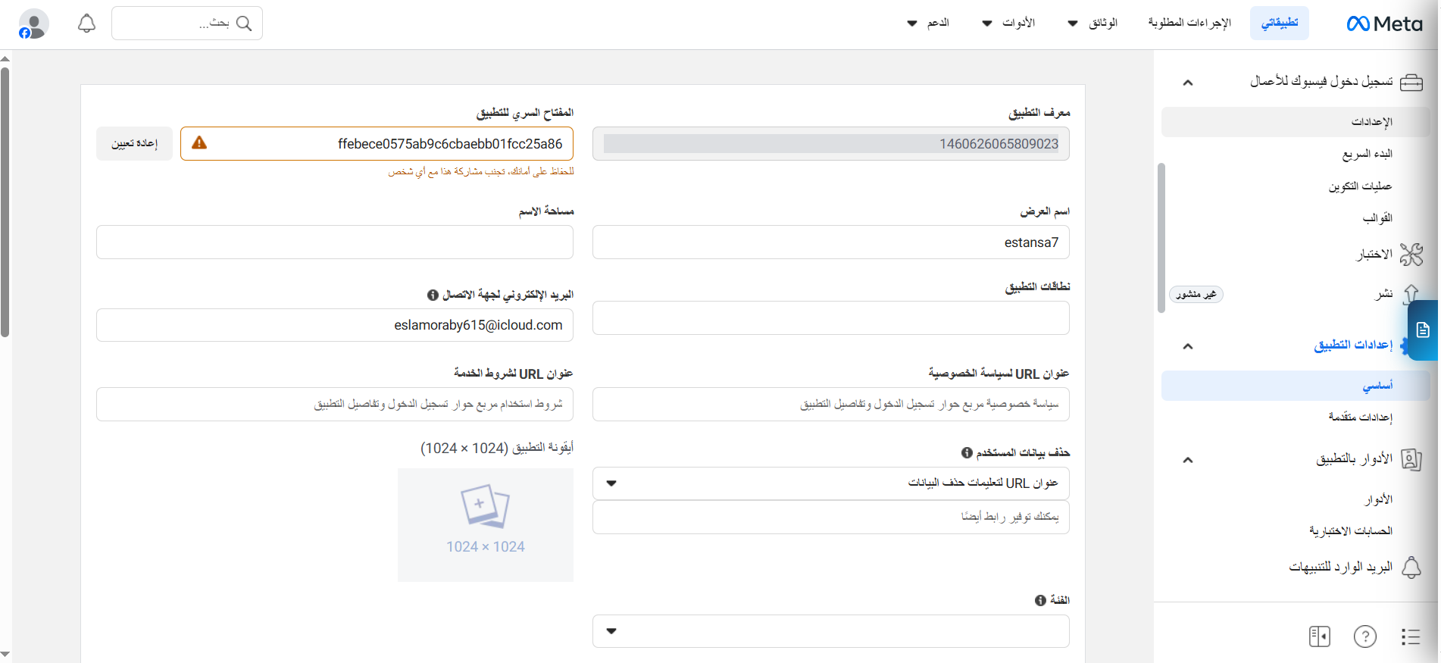Open the الدعم dropdown menu
This screenshot has width=1441, height=663.
928,23
